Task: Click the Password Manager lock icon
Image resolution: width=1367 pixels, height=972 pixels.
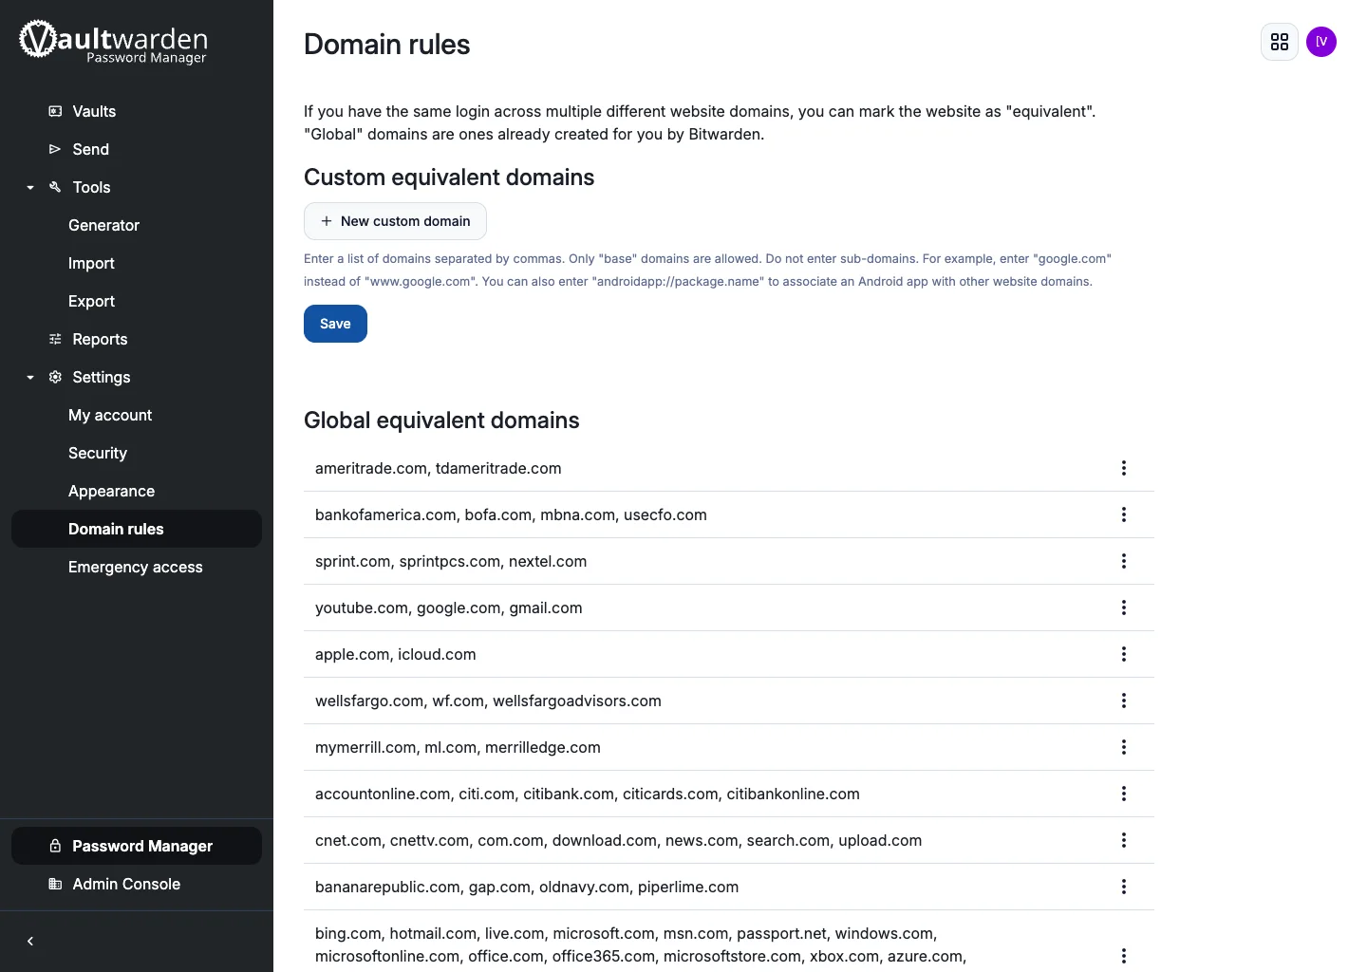Action: tap(55, 846)
